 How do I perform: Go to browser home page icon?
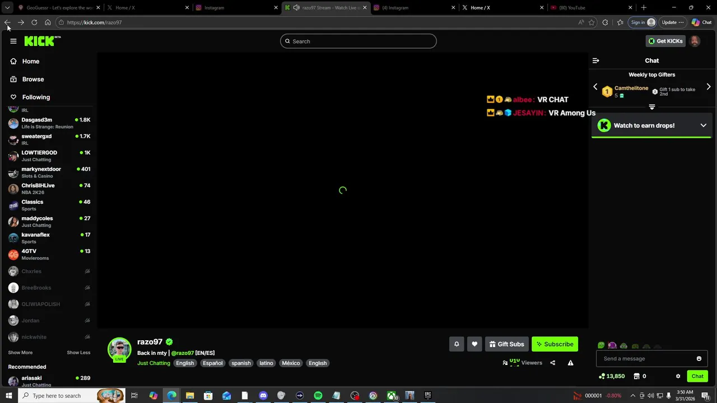pos(48,22)
